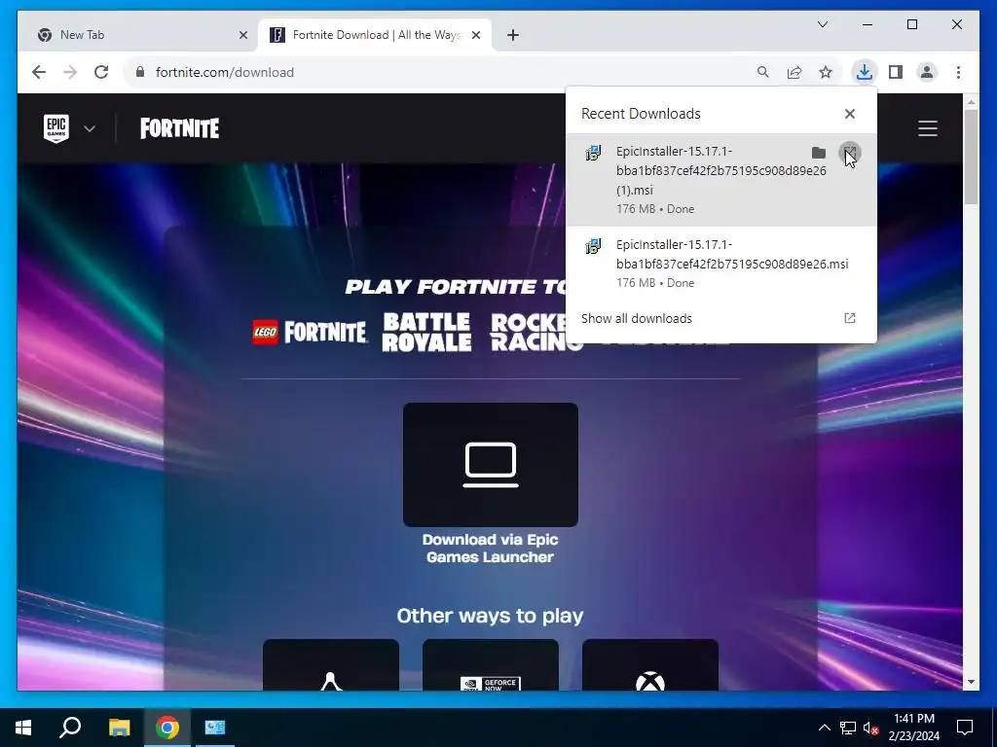Open a new browser tab
This screenshot has width=997, height=747.
[513, 35]
